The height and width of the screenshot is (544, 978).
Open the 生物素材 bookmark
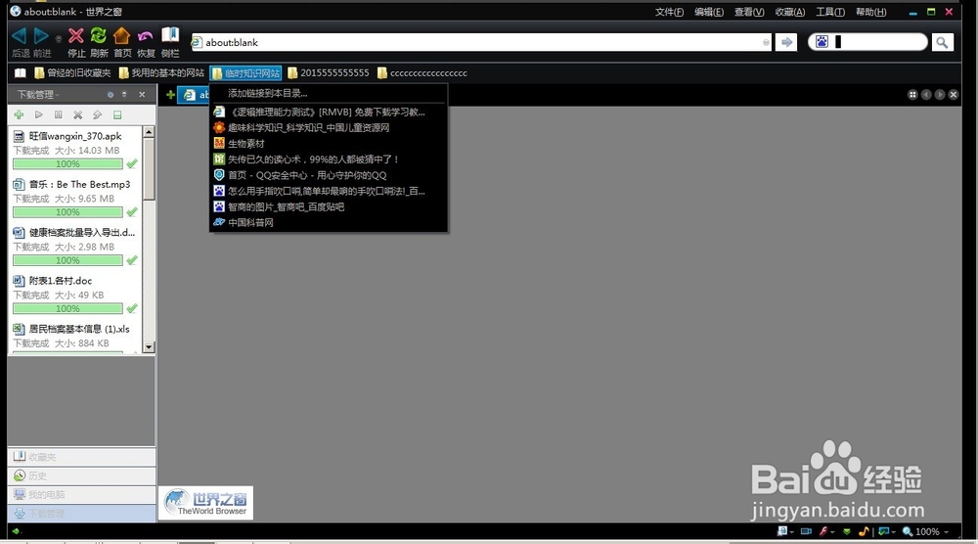tap(329, 144)
